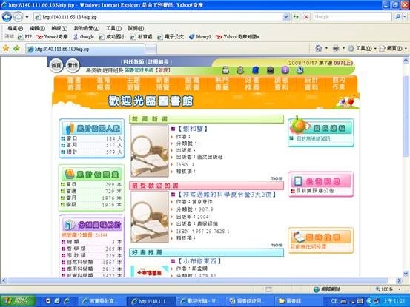Click the favorites star icon
Screen dimensions: 410x307
click(6, 48)
